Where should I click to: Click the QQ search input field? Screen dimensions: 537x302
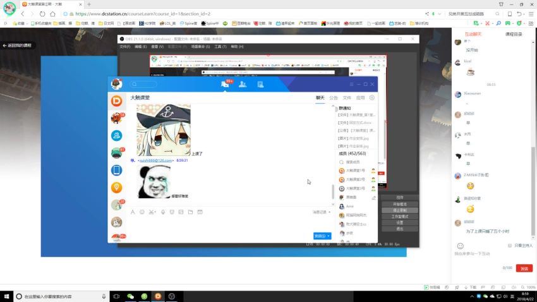coord(143,84)
